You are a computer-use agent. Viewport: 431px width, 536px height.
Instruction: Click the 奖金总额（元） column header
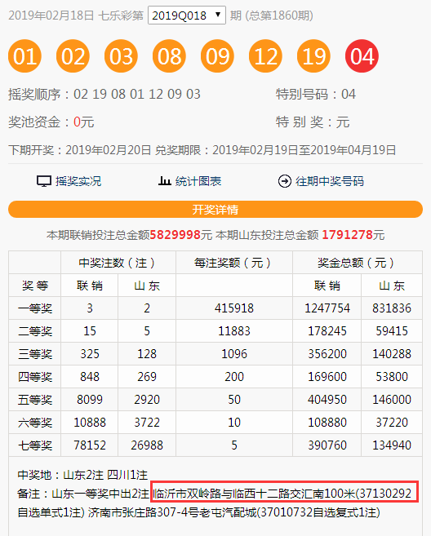358,263
